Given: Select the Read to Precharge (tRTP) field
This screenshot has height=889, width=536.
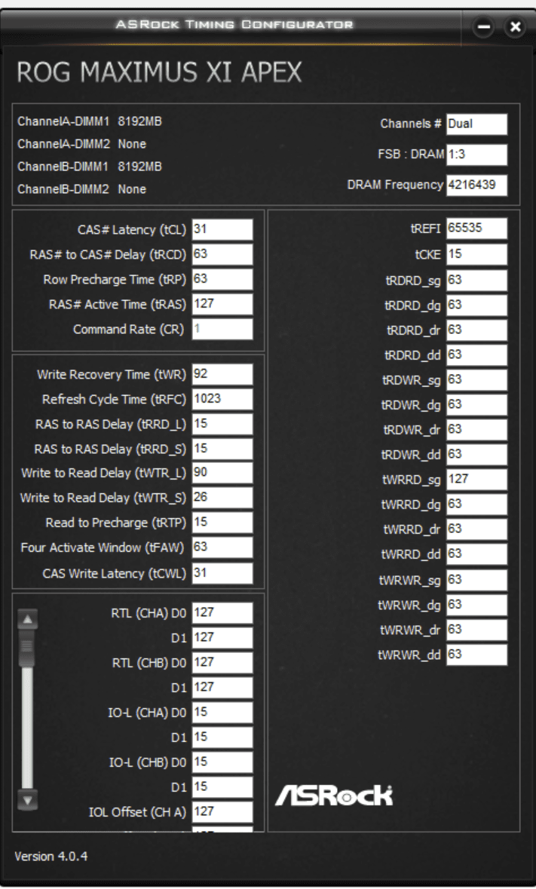Looking at the screenshot, I should [x=222, y=523].
